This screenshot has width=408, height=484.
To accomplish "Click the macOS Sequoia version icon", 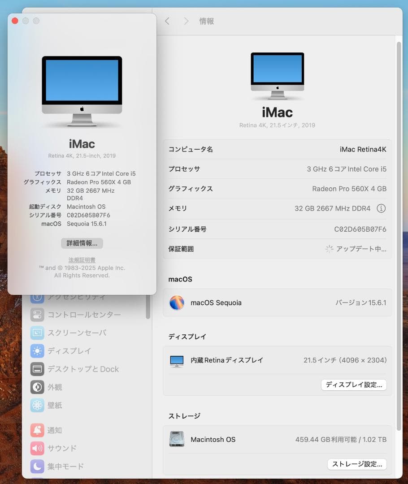I will tap(177, 303).
